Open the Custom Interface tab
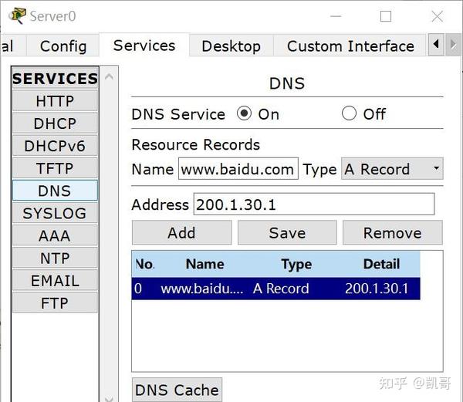Screen dimensions: 463x402 click(350, 46)
